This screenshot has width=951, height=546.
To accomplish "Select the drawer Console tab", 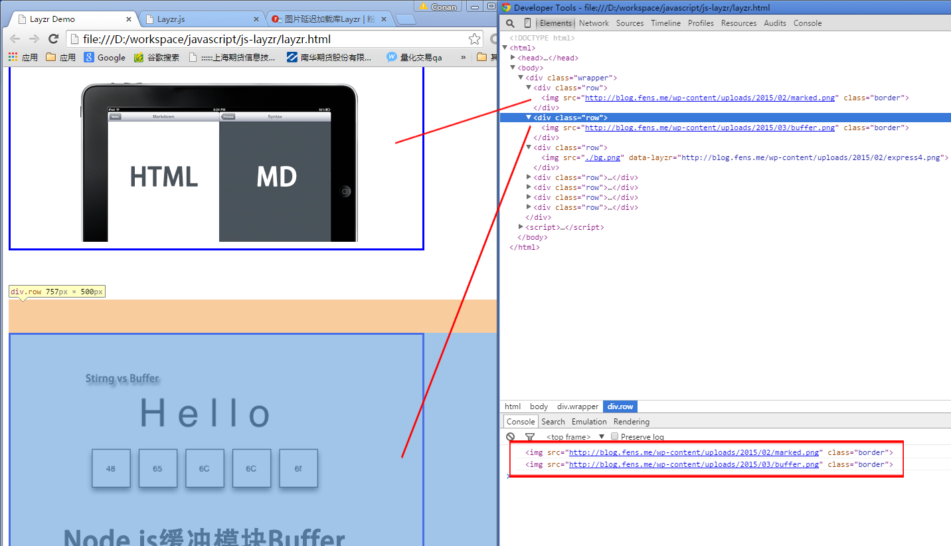I will pyautogui.click(x=521, y=422).
